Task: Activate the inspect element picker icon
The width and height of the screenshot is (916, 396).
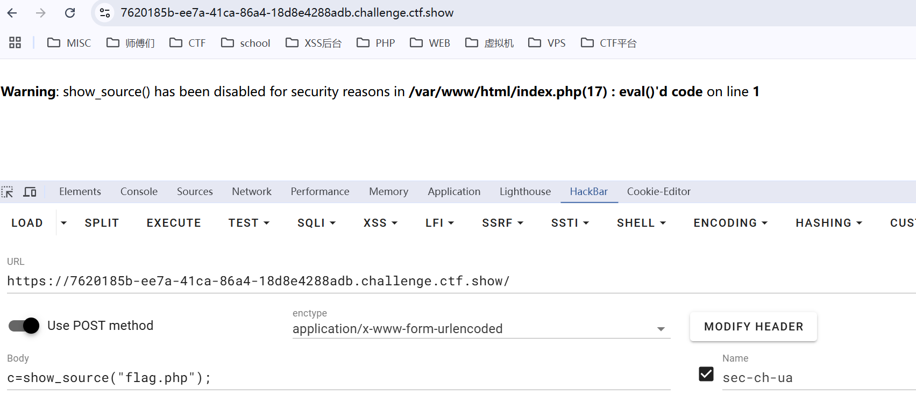Action: pos(8,192)
